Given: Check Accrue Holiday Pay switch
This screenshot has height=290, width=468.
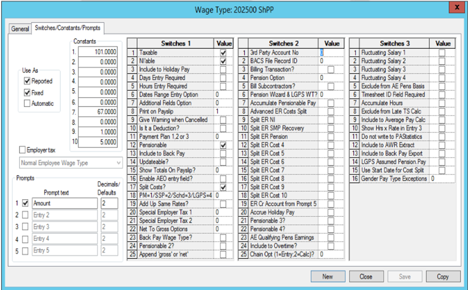Looking at the screenshot, I should [x=331, y=213].
